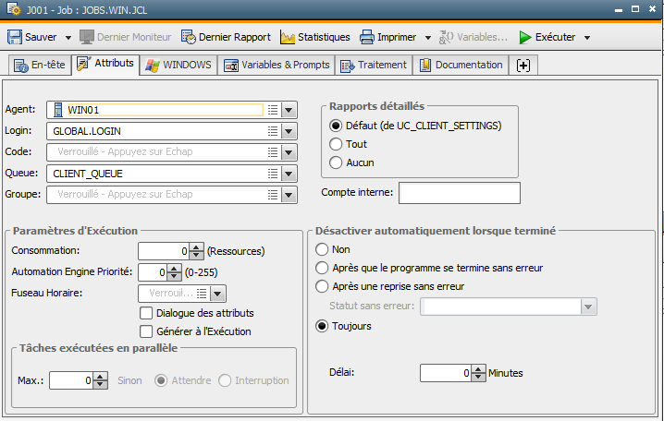
Task: Expand the Exécuter dropdown arrow
Action: (x=587, y=38)
